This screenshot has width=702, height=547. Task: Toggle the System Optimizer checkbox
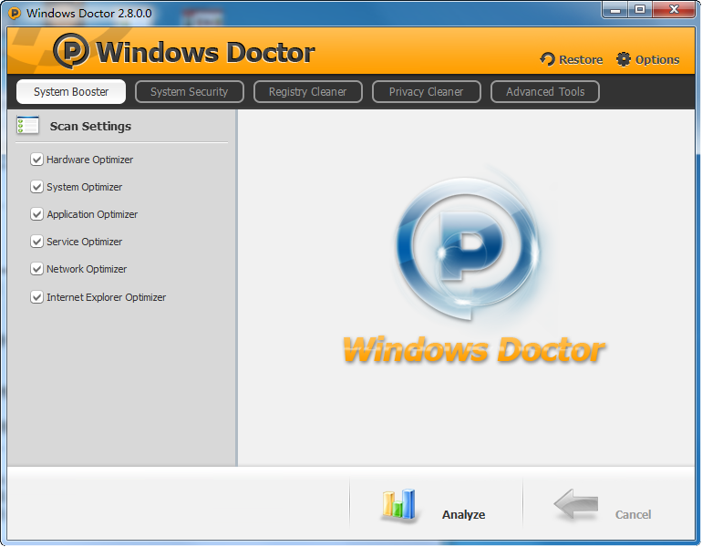click(x=37, y=187)
